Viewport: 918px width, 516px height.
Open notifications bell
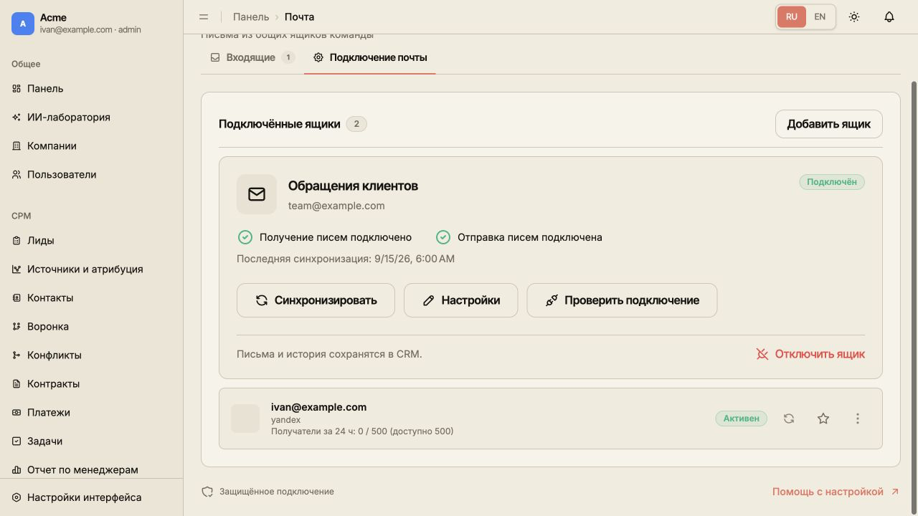tap(889, 16)
